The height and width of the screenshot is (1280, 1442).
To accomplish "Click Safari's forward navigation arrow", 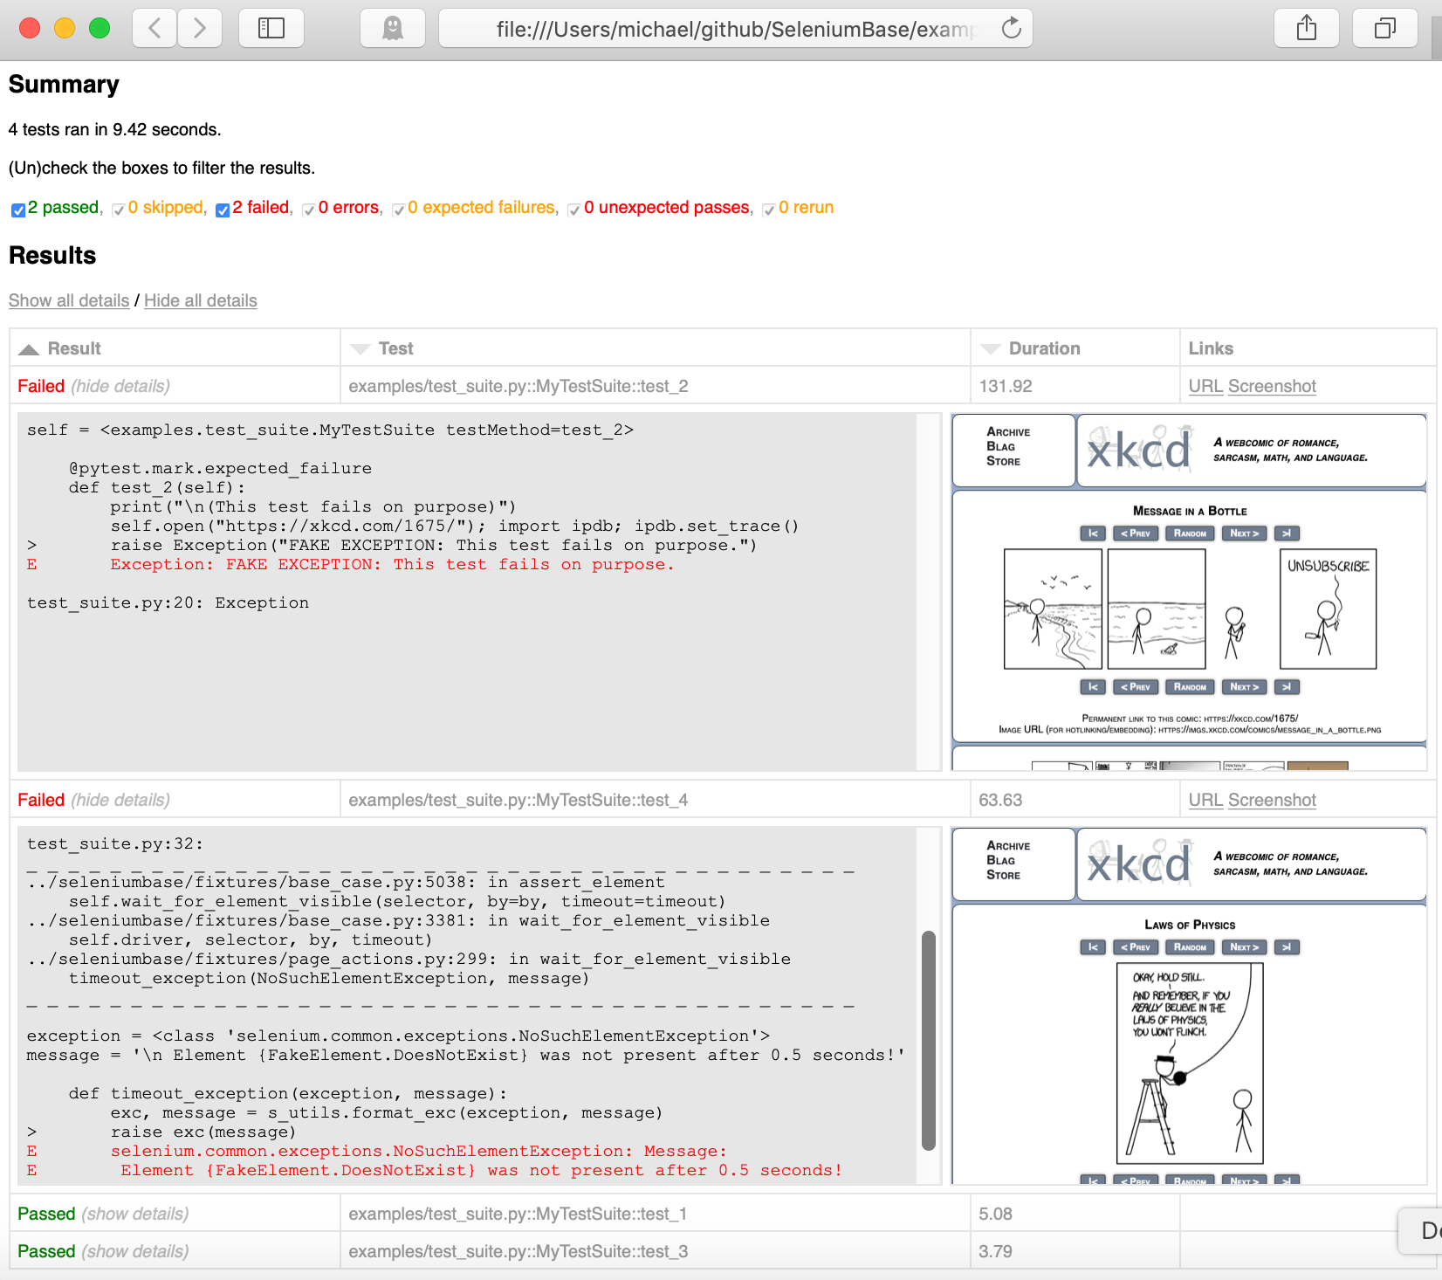I will coord(199,27).
